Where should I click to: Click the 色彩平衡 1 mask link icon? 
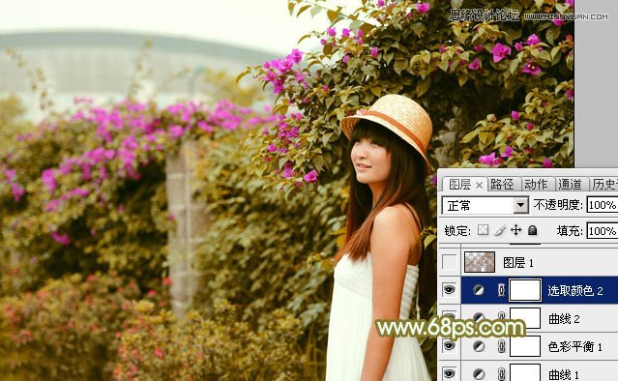pos(501,346)
